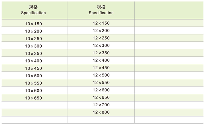This screenshot has height=125, width=205.
Task: Click the Specification header above 12×150
Action: pos(101,13)
